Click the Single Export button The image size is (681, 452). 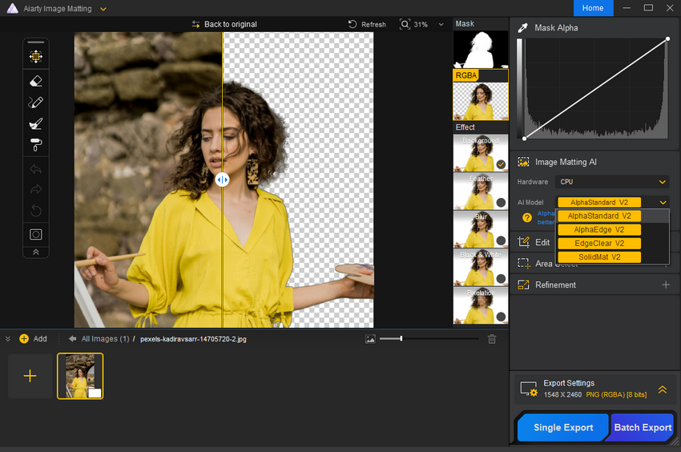pyautogui.click(x=563, y=427)
